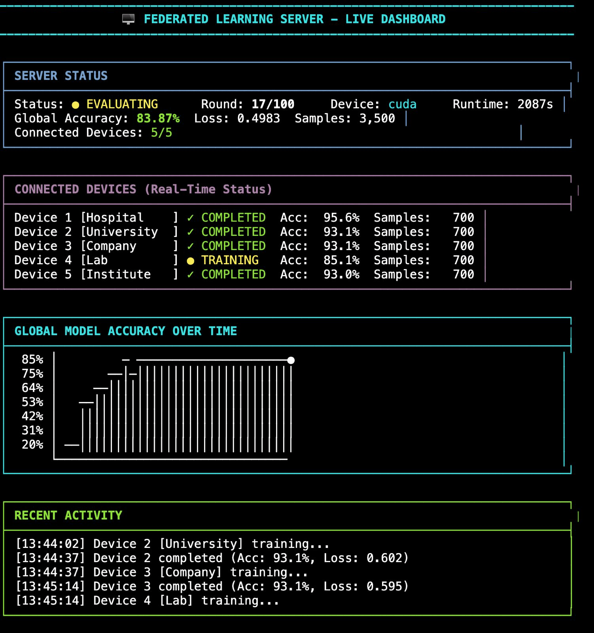
Task: Select the 13:45:14 Device 4 Lab training log entry
Action: pos(147,601)
